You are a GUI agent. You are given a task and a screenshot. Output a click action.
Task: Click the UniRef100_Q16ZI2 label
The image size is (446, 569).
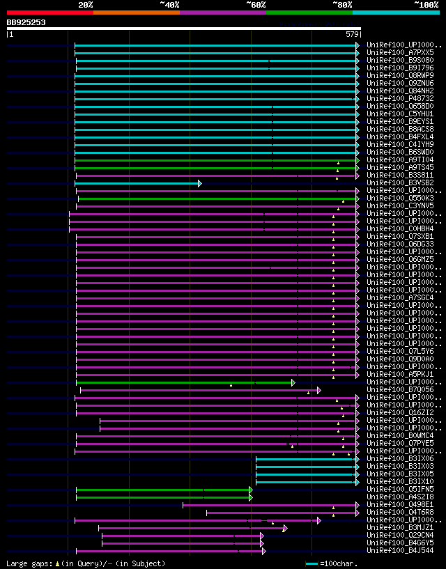click(x=400, y=412)
